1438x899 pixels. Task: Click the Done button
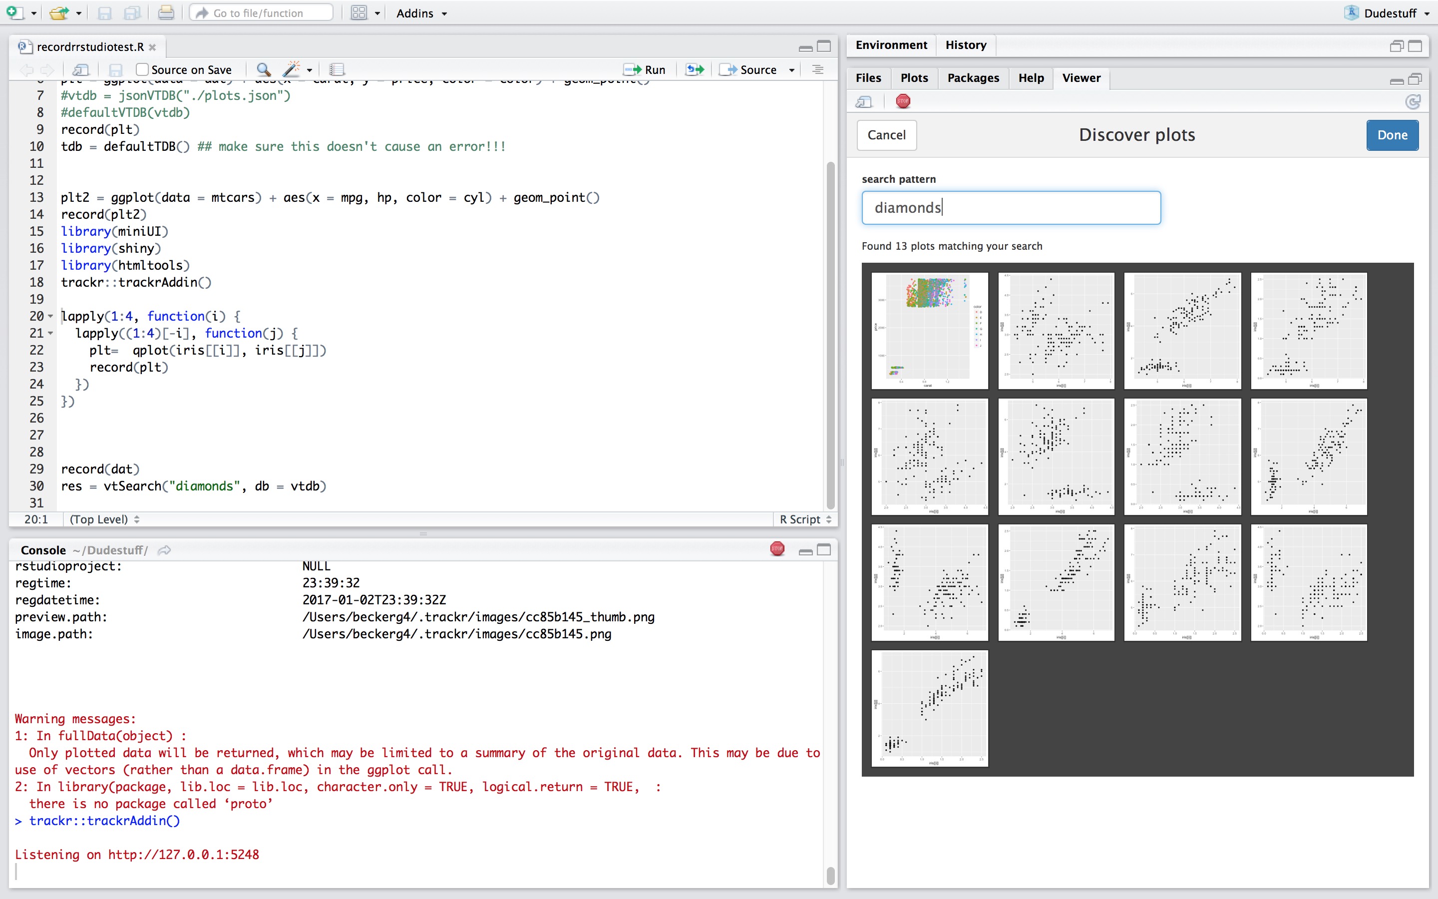[1392, 135]
